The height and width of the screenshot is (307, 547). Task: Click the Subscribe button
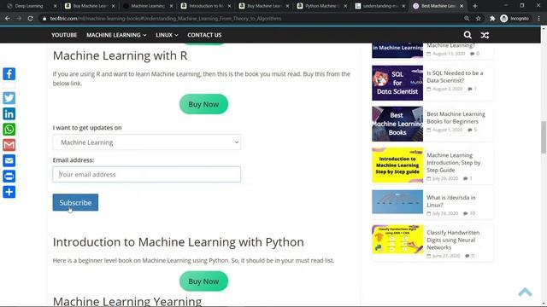[x=75, y=202]
